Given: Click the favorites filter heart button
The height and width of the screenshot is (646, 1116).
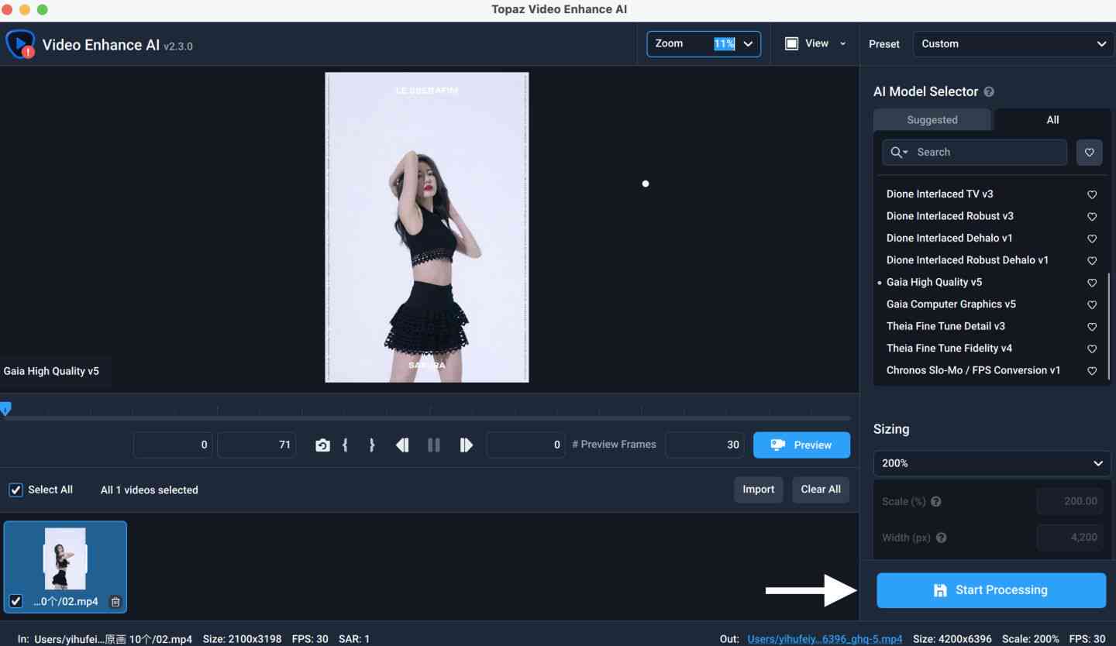Looking at the screenshot, I should 1089,153.
